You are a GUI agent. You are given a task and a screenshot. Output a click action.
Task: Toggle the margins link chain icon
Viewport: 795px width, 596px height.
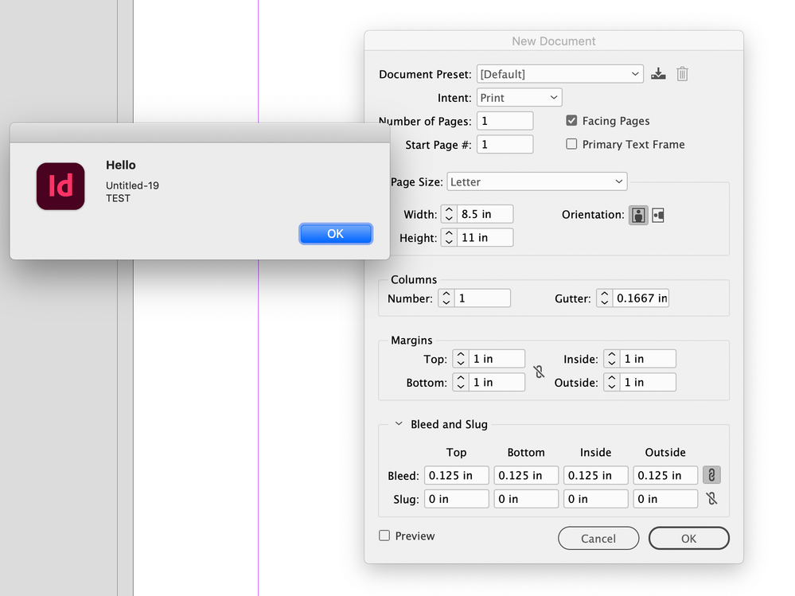pos(540,371)
